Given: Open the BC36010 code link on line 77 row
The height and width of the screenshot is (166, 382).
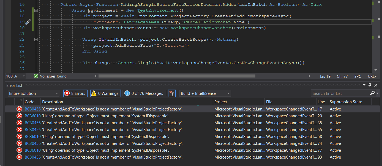Looking at the screenshot, I should coord(33,150).
